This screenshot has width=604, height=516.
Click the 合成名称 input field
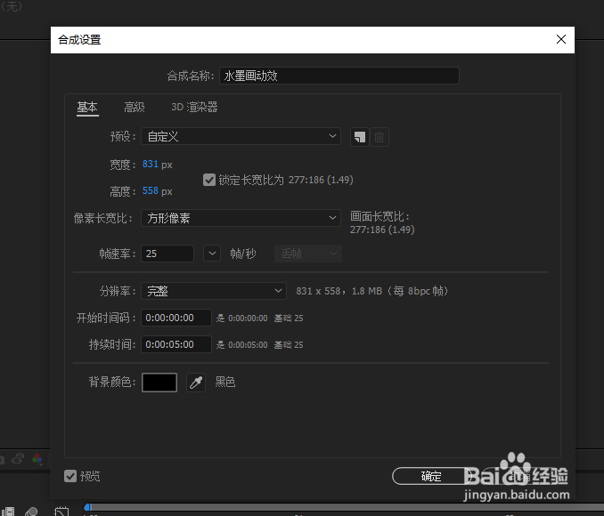[339, 76]
